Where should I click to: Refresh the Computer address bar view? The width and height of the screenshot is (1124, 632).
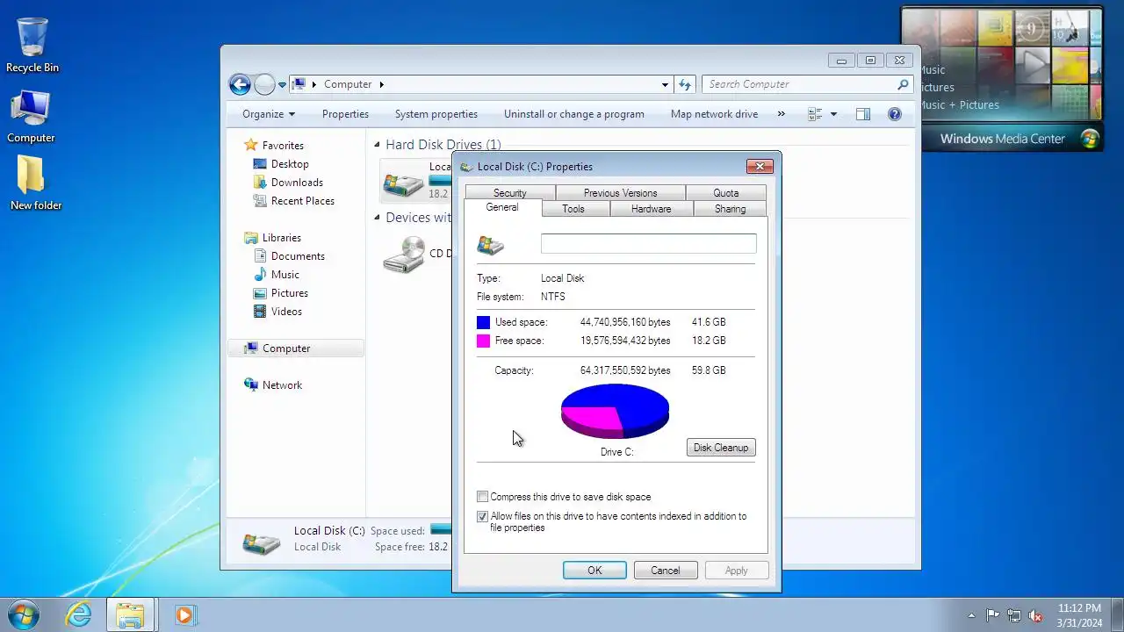(x=686, y=84)
